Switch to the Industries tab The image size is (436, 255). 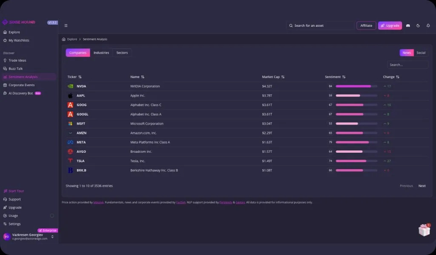(x=101, y=52)
